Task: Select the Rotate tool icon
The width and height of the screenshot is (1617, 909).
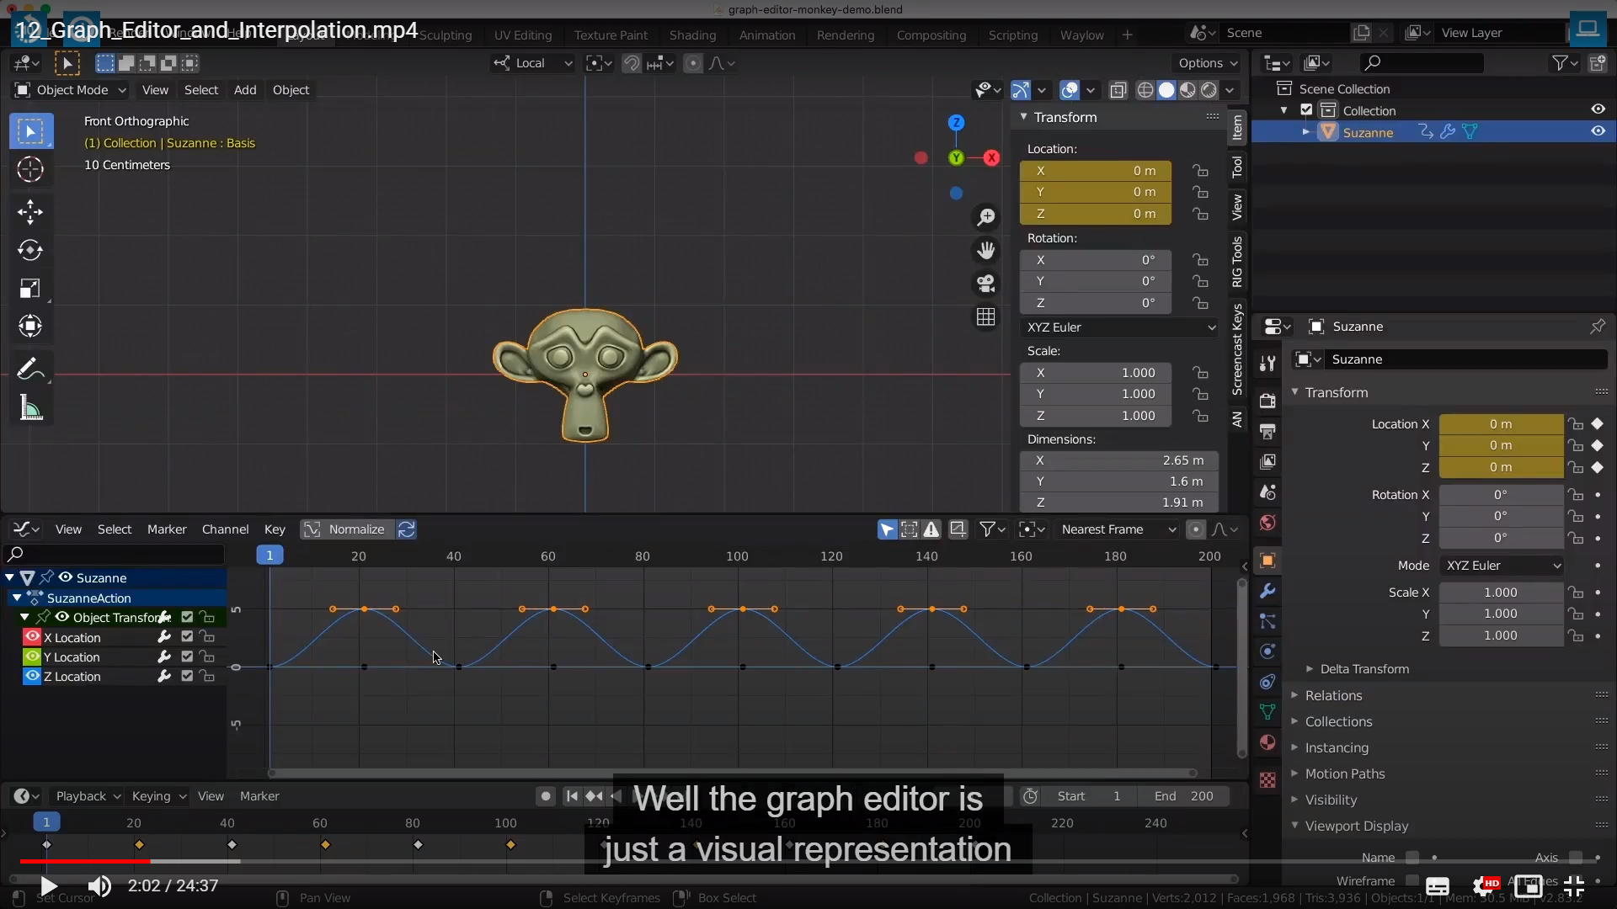Action: (30, 250)
